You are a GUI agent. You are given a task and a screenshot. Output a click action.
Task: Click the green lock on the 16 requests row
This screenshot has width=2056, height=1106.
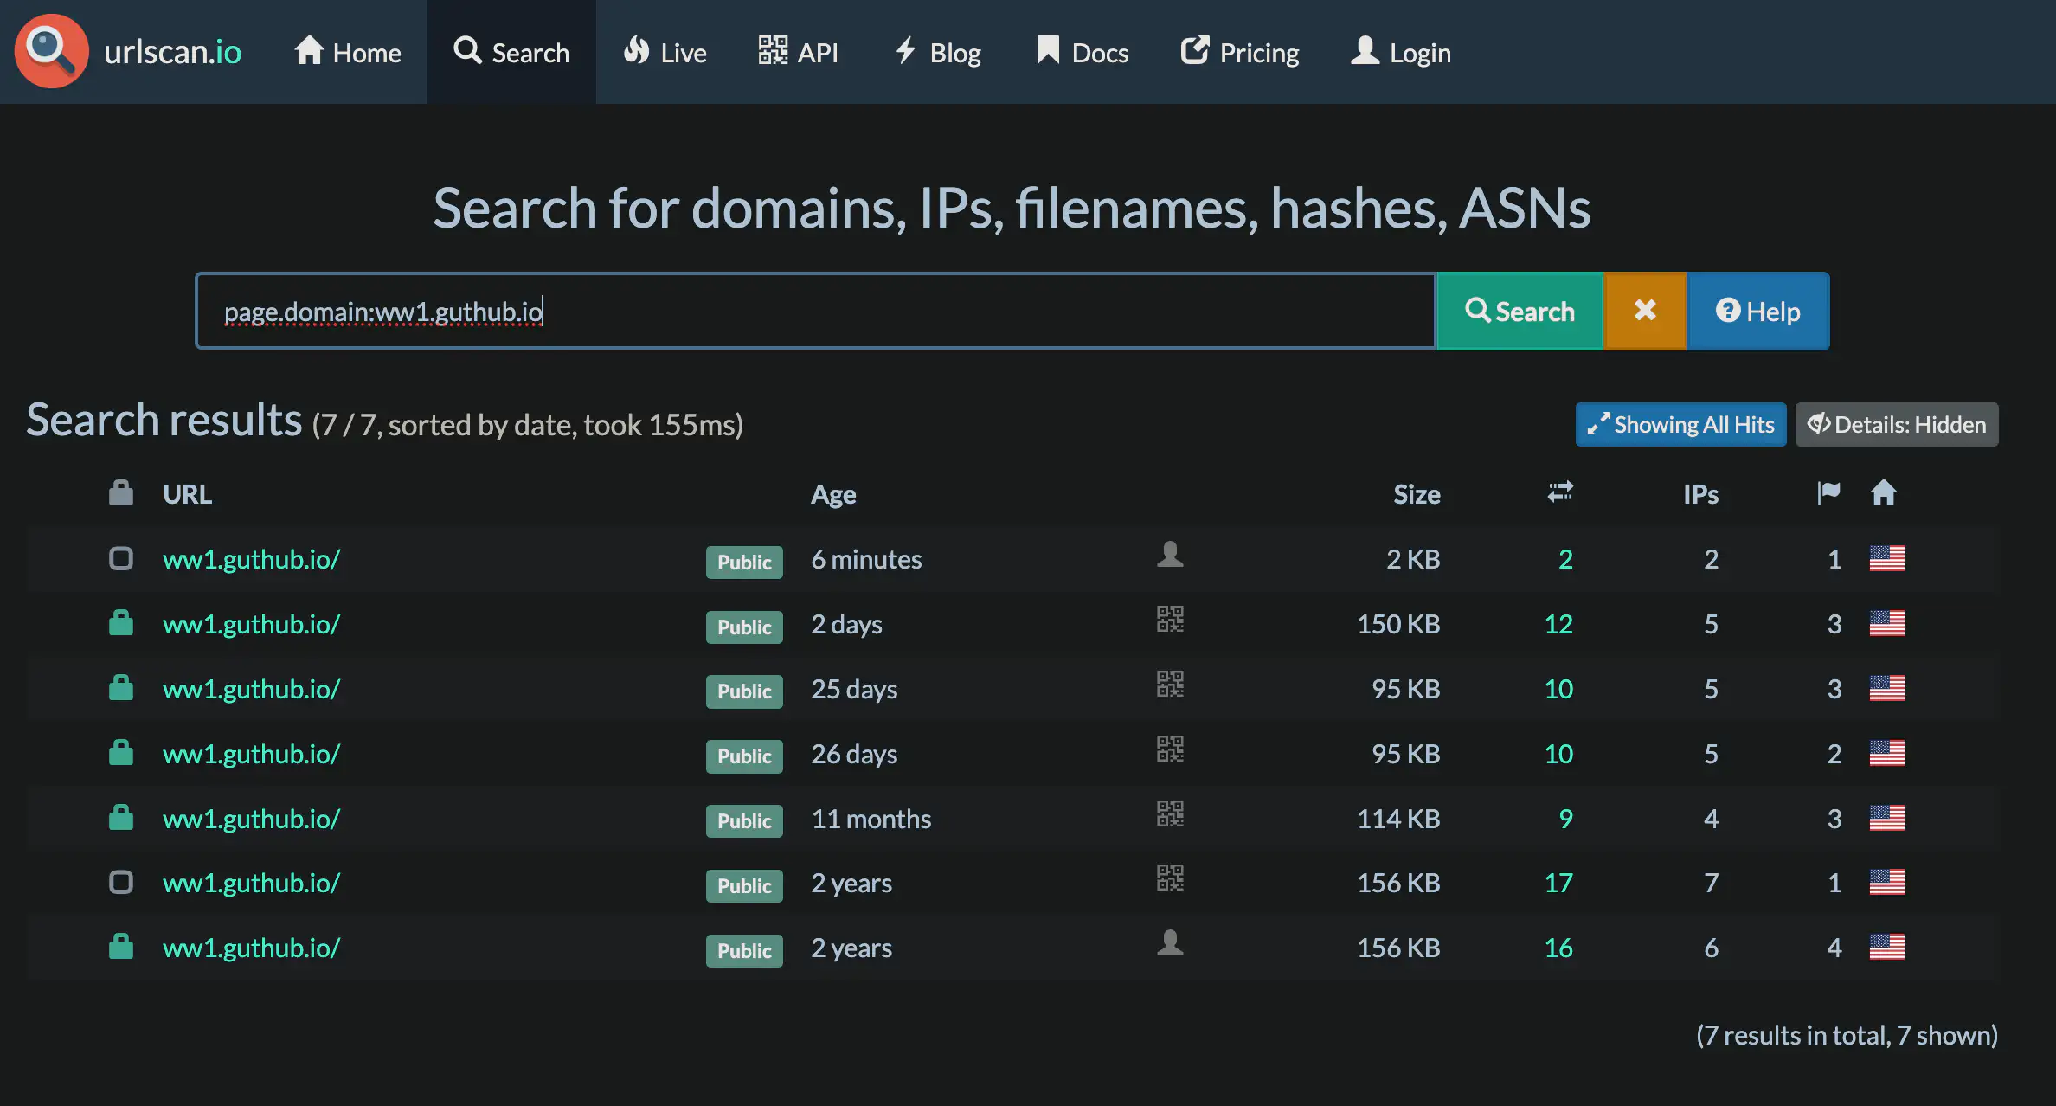121,946
